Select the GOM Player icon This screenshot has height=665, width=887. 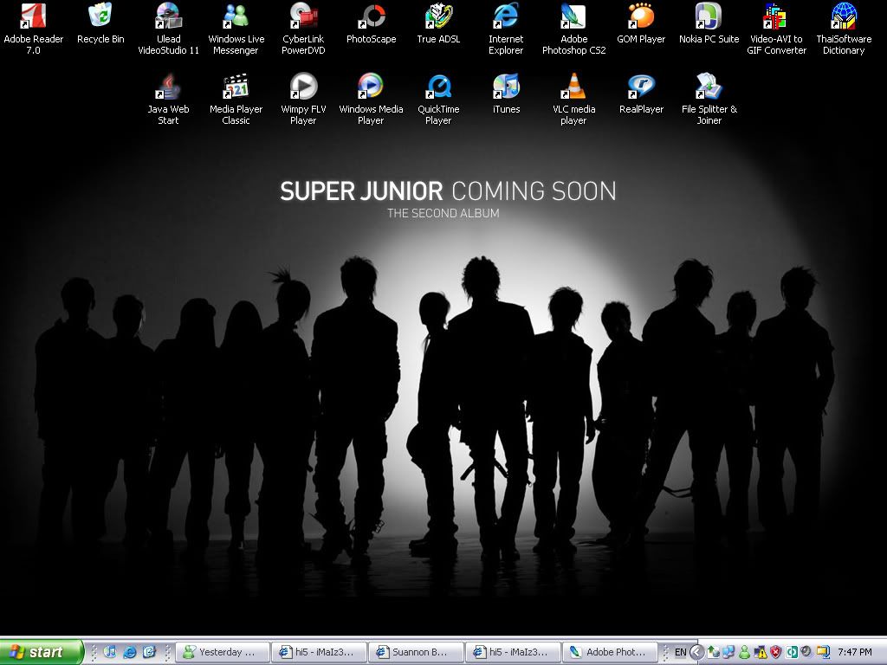click(641, 23)
